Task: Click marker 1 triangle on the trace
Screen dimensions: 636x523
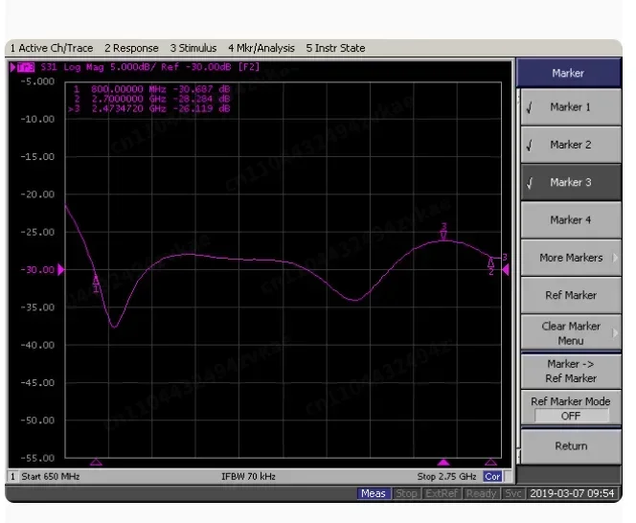Action: click(96, 280)
